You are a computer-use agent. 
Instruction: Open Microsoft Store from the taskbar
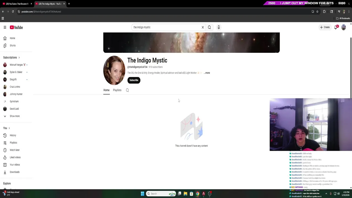point(191,194)
